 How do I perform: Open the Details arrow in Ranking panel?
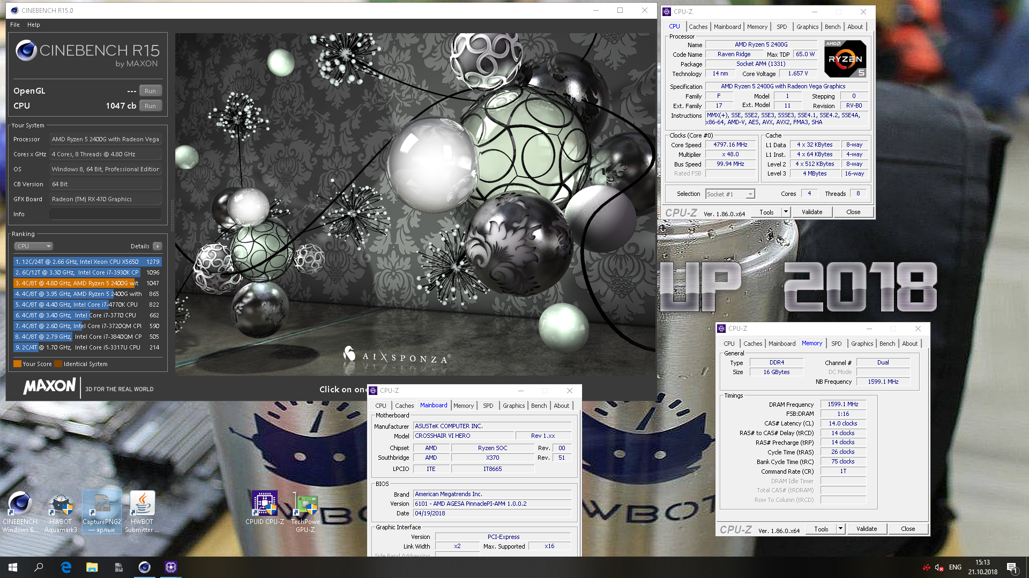pos(157,246)
